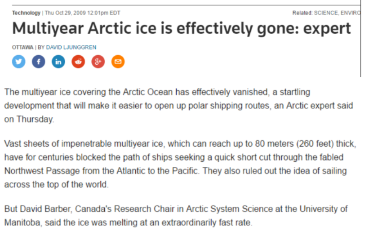
Task: Click the first paragraph about multiyear ice
Action: [x=178, y=105]
